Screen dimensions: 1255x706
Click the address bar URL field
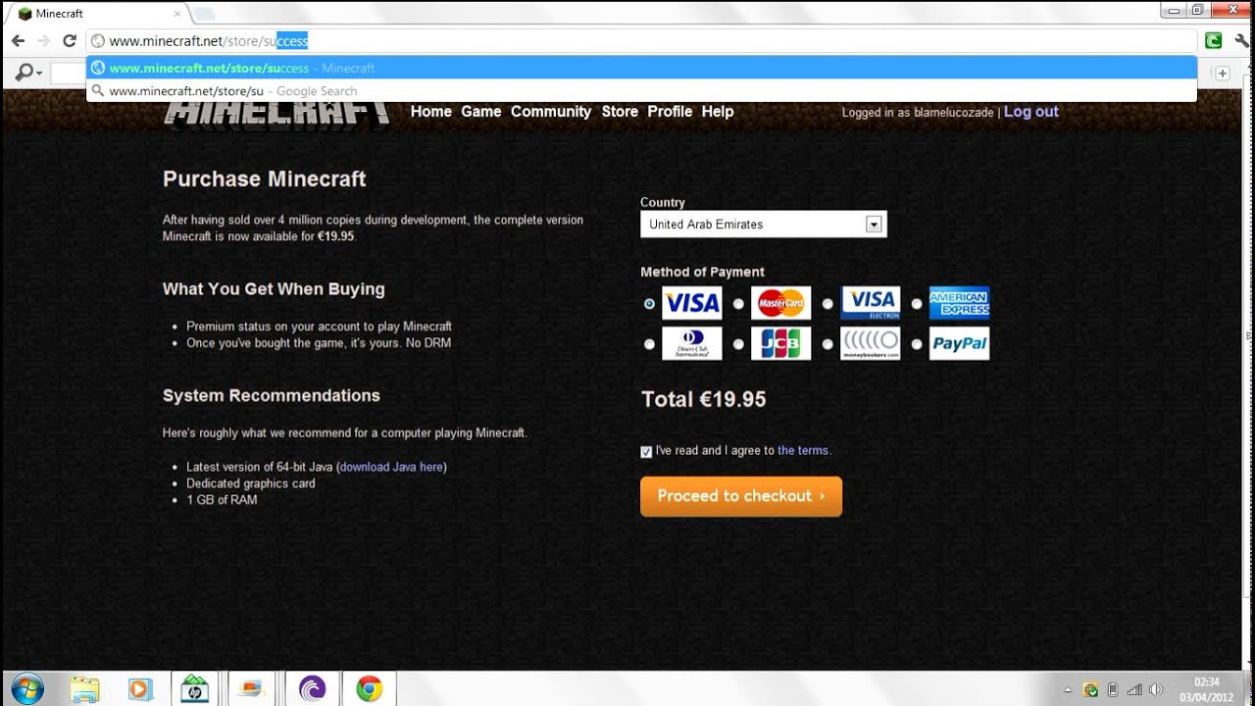click(x=642, y=41)
